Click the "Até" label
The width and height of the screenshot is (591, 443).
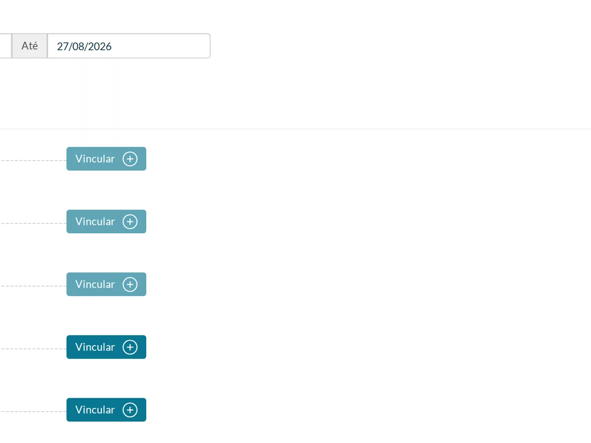tap(30, 46)
